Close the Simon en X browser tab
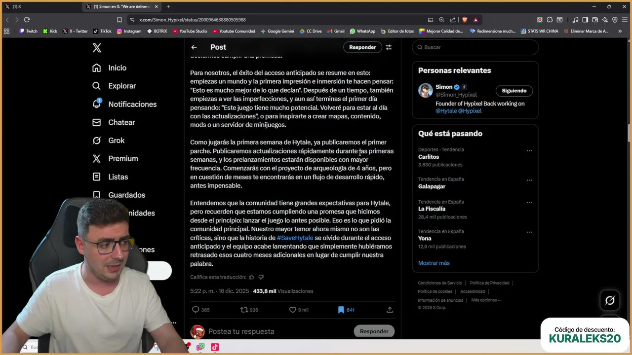 pos(157,6)
